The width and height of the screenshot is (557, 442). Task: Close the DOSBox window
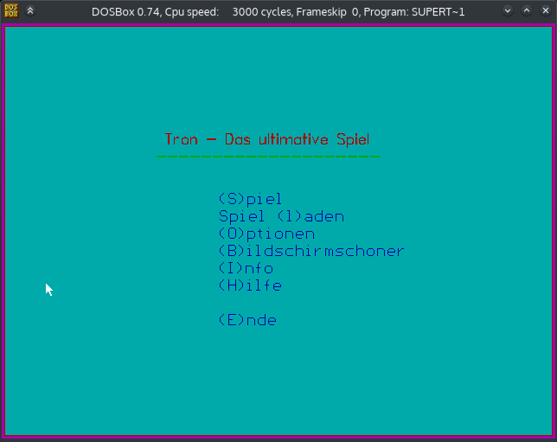pyautogui.click(x=546, y=10)
